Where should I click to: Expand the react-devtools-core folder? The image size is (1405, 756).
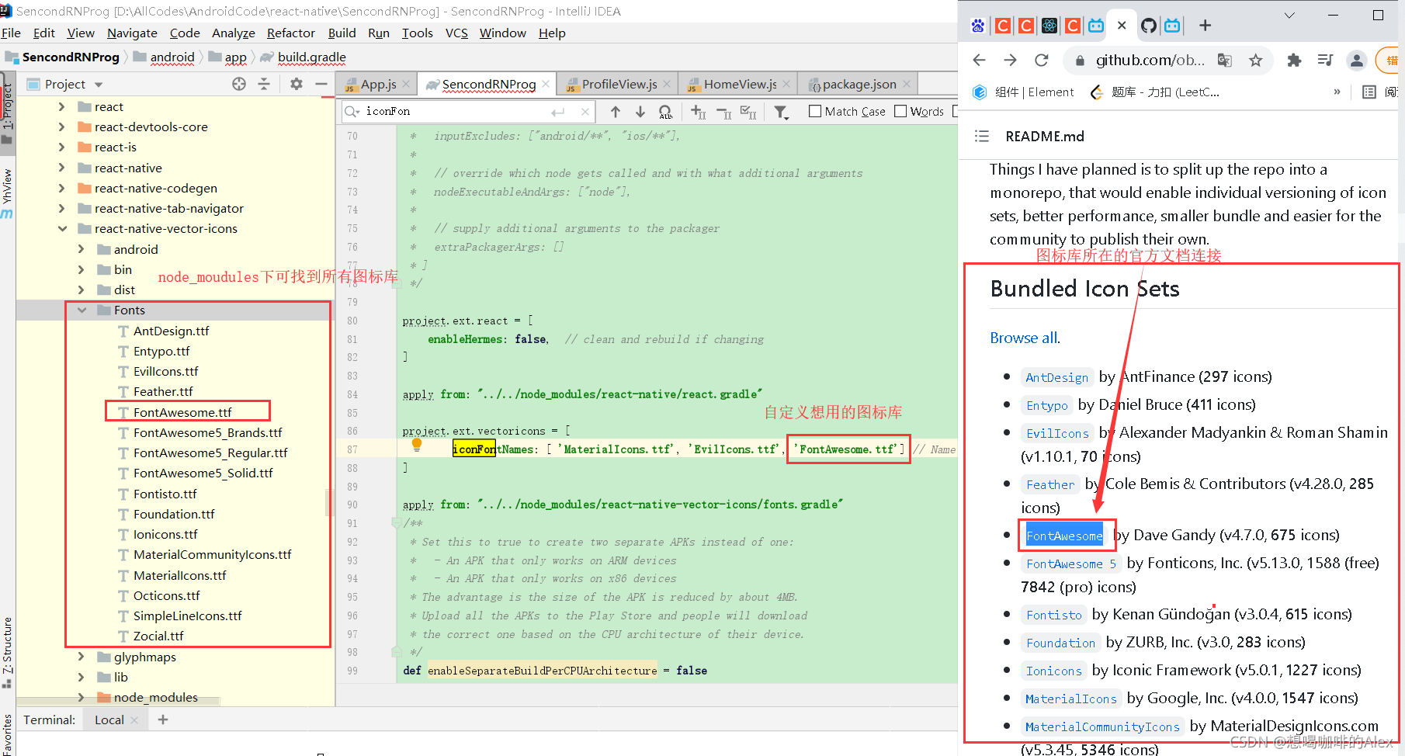pyautogui.click(x=62, y=127)
